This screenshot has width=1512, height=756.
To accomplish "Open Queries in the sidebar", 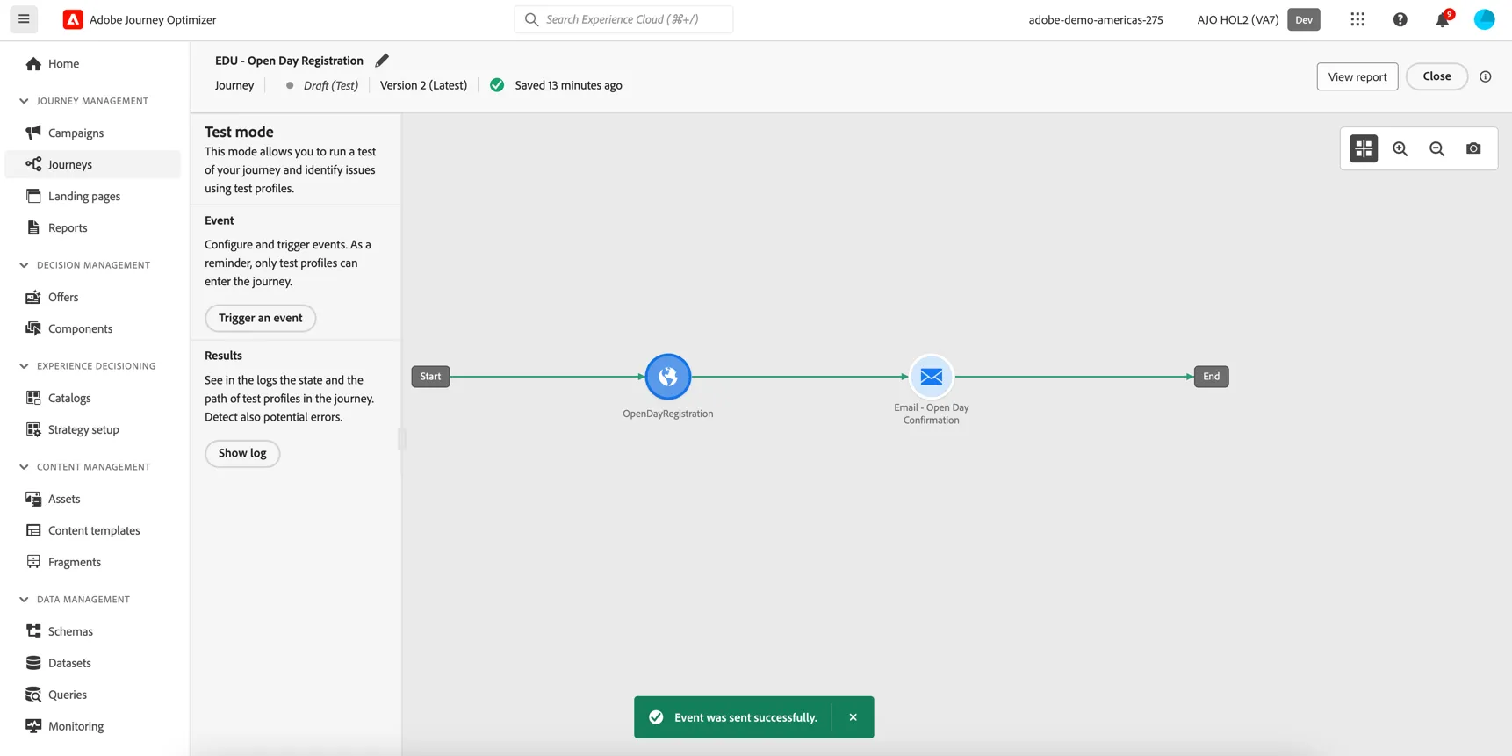I will (93, 695).
